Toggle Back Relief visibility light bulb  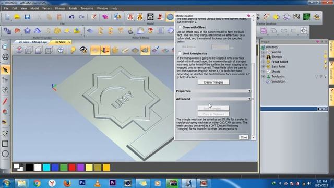click(x=325, y=67)
